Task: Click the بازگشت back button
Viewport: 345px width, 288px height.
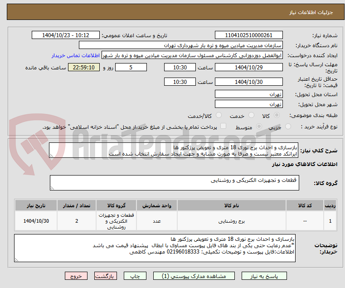Action: [105, 276]
